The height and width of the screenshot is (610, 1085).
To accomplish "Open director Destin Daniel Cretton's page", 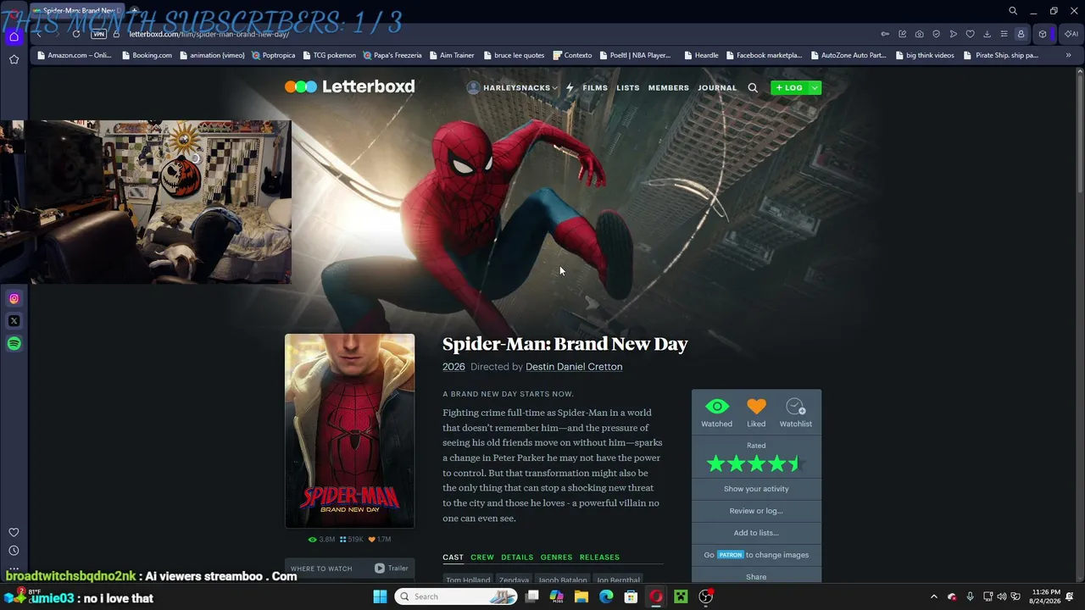I will pyautogui.click(x=574, y=367).
